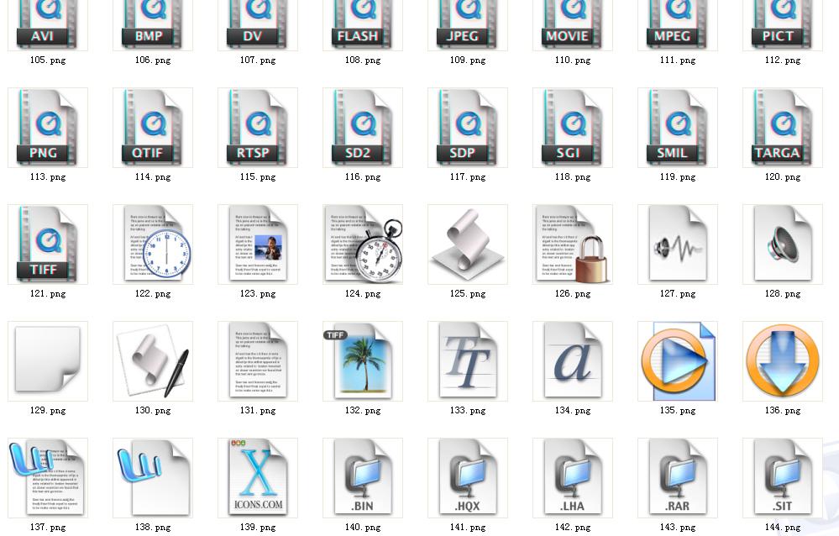Click the file name 113.png
Screen dimensions: 839x536
(x=48, y=176)
